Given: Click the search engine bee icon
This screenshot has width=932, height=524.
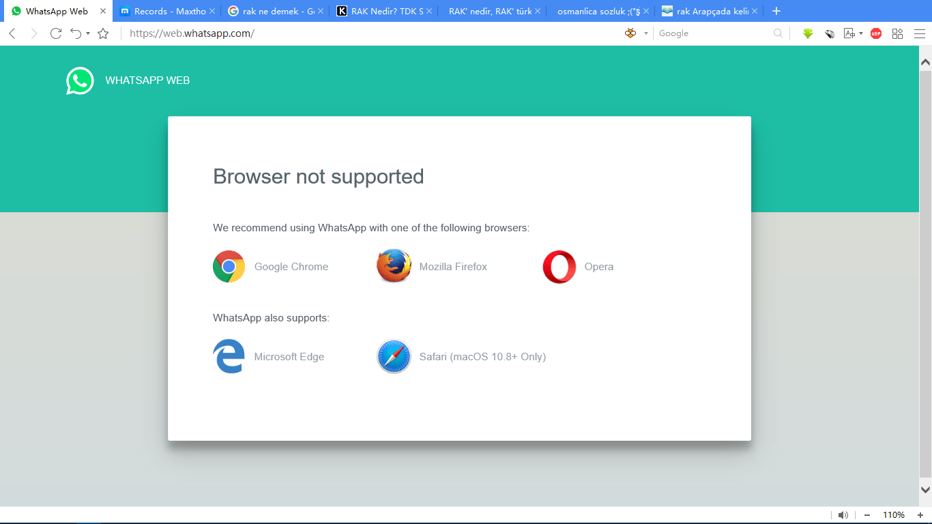Looking at the screenshot, I should [x=630, y=33].
